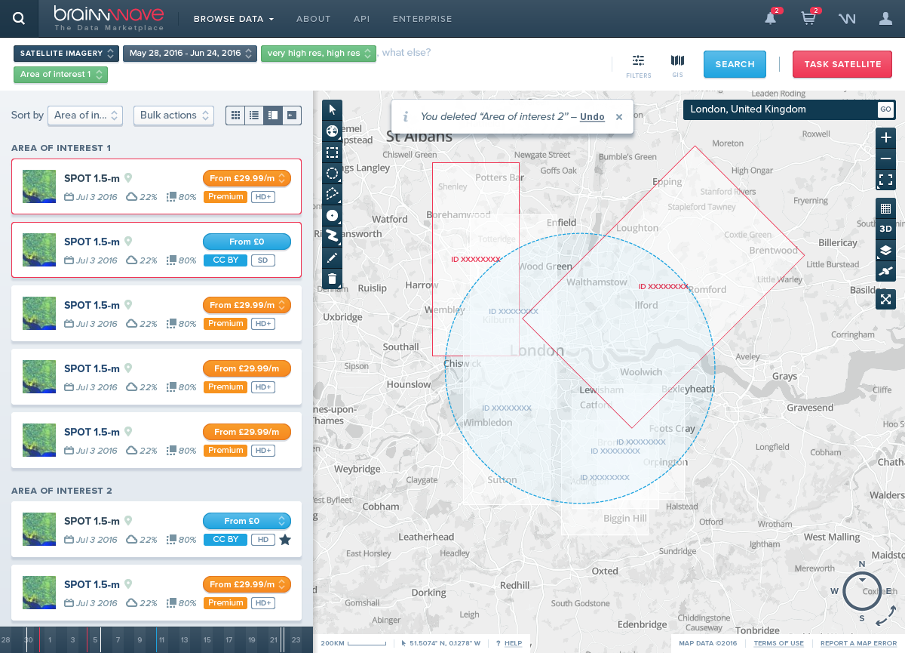Choose the globe tool in the map toolbar
The image size is (905, 653).
click(332, 131)
